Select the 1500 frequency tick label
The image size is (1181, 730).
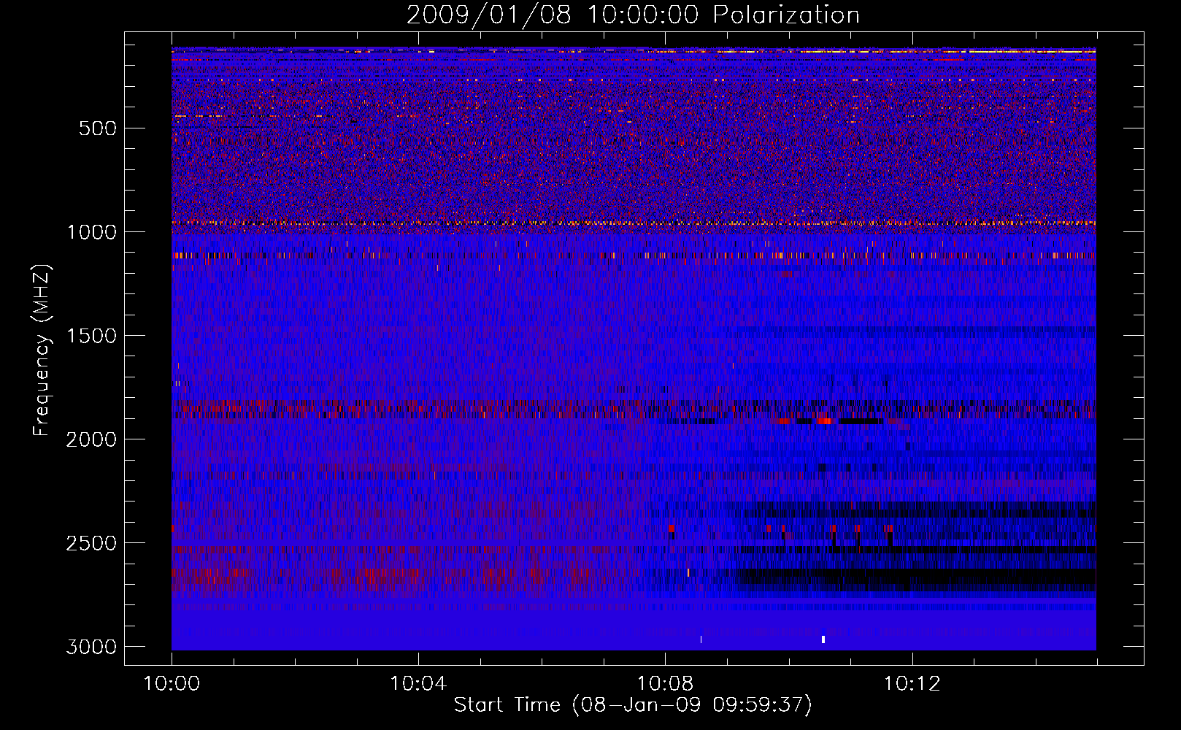91,336
